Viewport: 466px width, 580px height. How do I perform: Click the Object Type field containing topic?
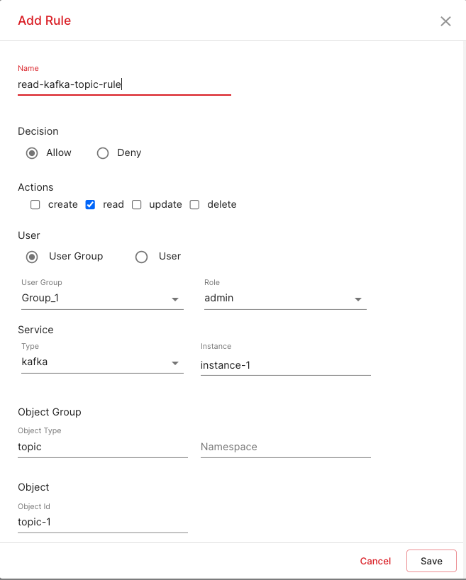pyautogui.click(x=102, y=447)
